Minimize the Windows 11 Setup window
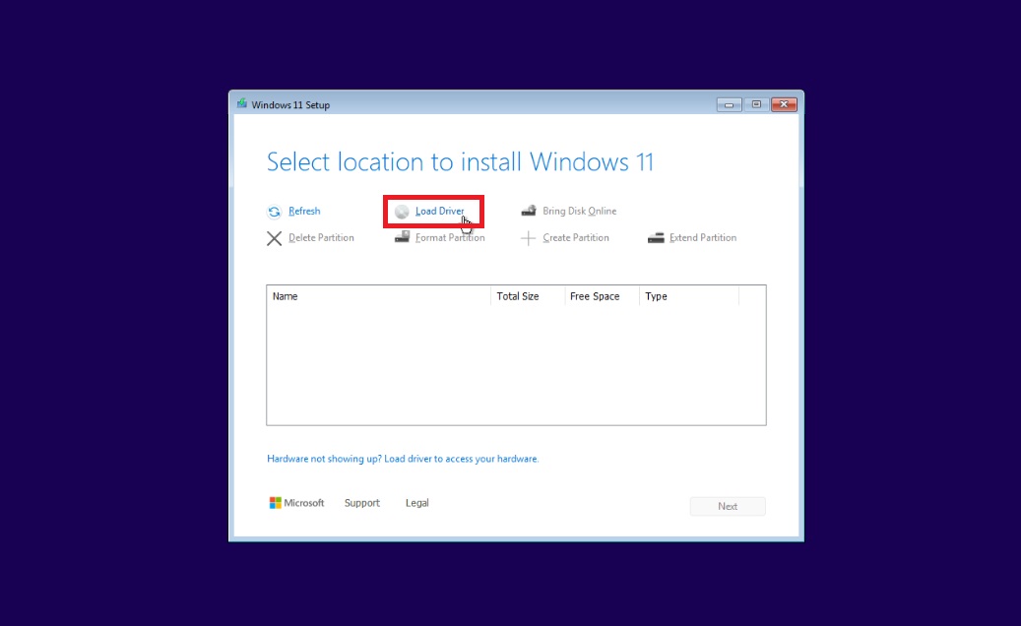This screenshot has height=626, width=1021. pyautogui.click(x=730, y=104)
